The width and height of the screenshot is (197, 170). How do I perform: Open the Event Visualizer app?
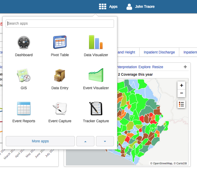click(x=96, y=76)
